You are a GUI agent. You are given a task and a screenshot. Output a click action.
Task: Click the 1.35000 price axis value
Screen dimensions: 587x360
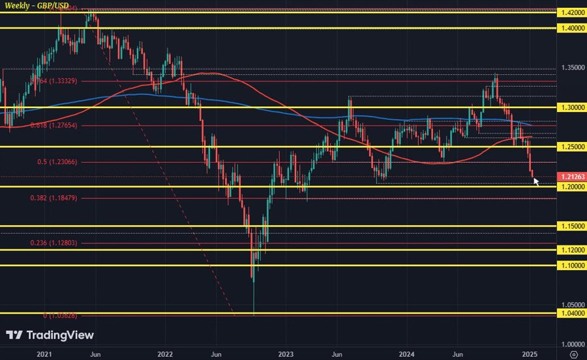coord(573,68)
